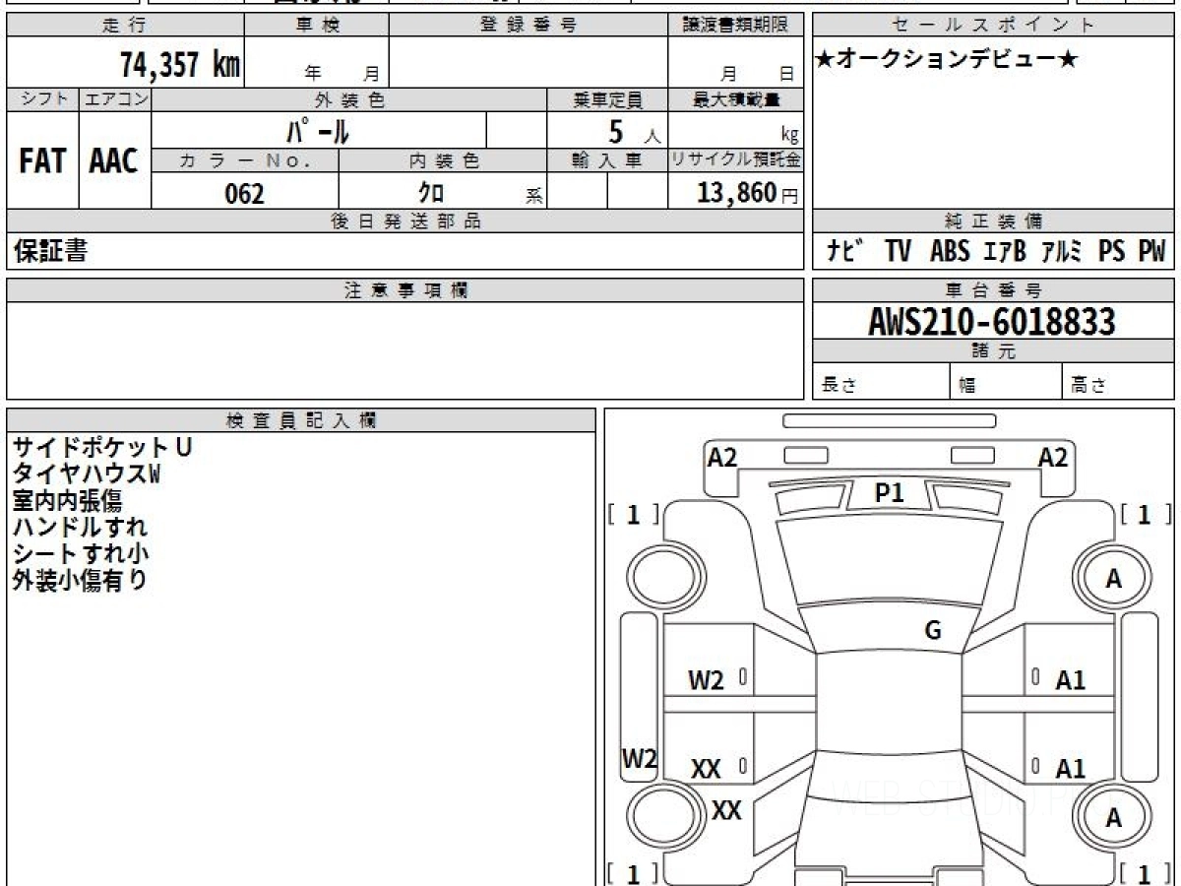
Task: Click the 譲渡書類期限 header
Action: click(x=735, y=26)
